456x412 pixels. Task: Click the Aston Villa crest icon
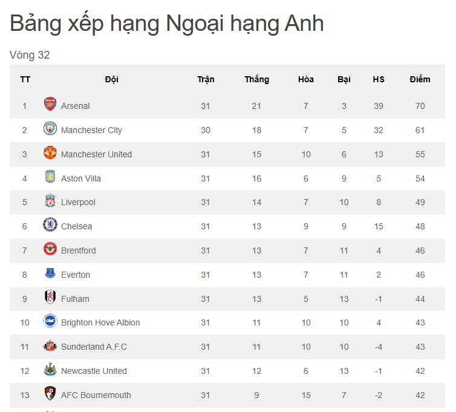(x=50, y=177)
